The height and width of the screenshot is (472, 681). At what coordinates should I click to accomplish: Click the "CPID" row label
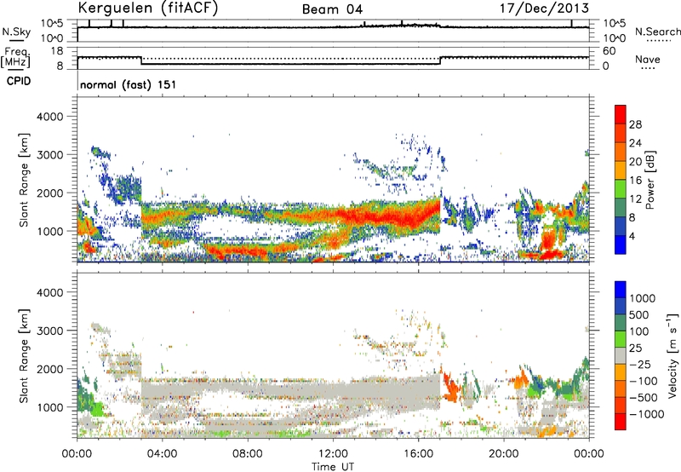click(x=19, y=81)
